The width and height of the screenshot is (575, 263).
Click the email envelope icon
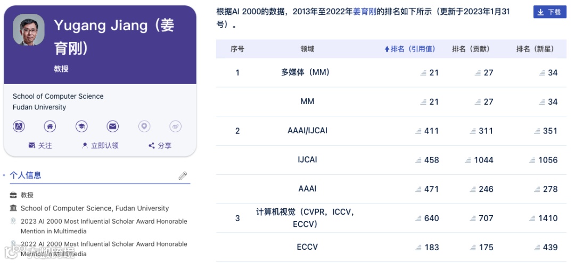[112, 126]
